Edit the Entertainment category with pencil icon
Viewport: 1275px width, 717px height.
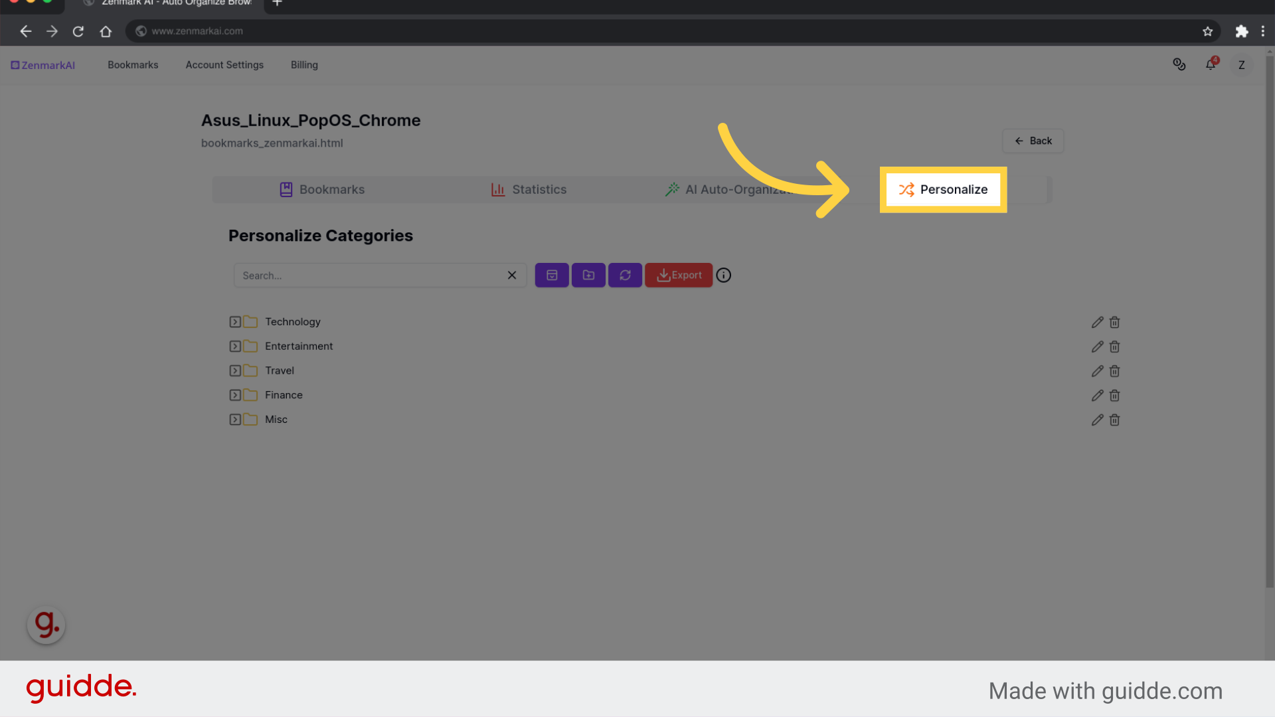click(1097, 347)
